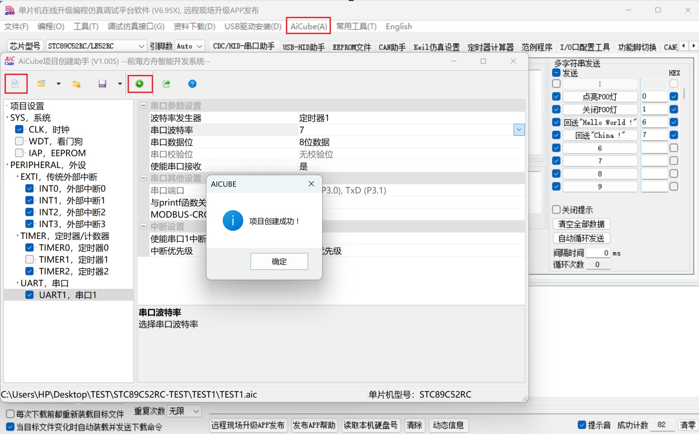Screen dimensions: 699x434
Task: Open the 编程(O) menu
Action: pyautogui.click(x=51, y=26)
